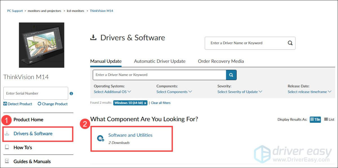Screen dimensions: 338x168
Task: Switch results view to List display
Action: coord(329,119)
